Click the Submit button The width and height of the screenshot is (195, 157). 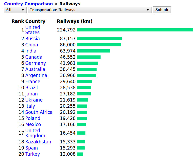click(162, 10)
